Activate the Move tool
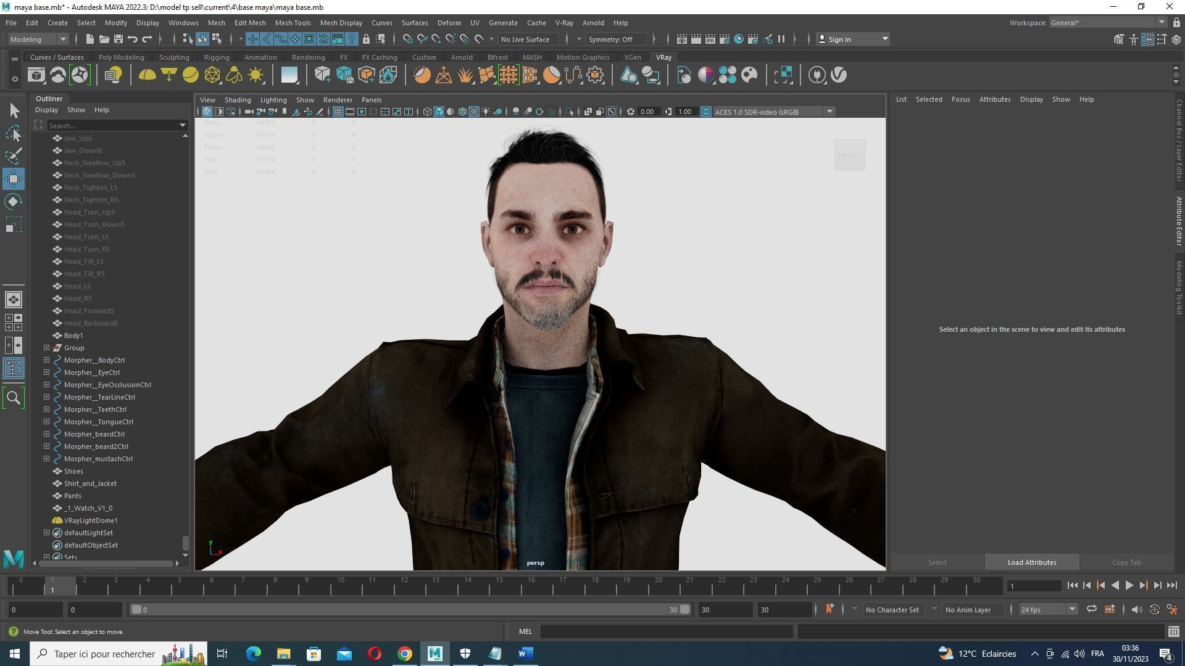The image size is (1185, 666). coord(14,179)
